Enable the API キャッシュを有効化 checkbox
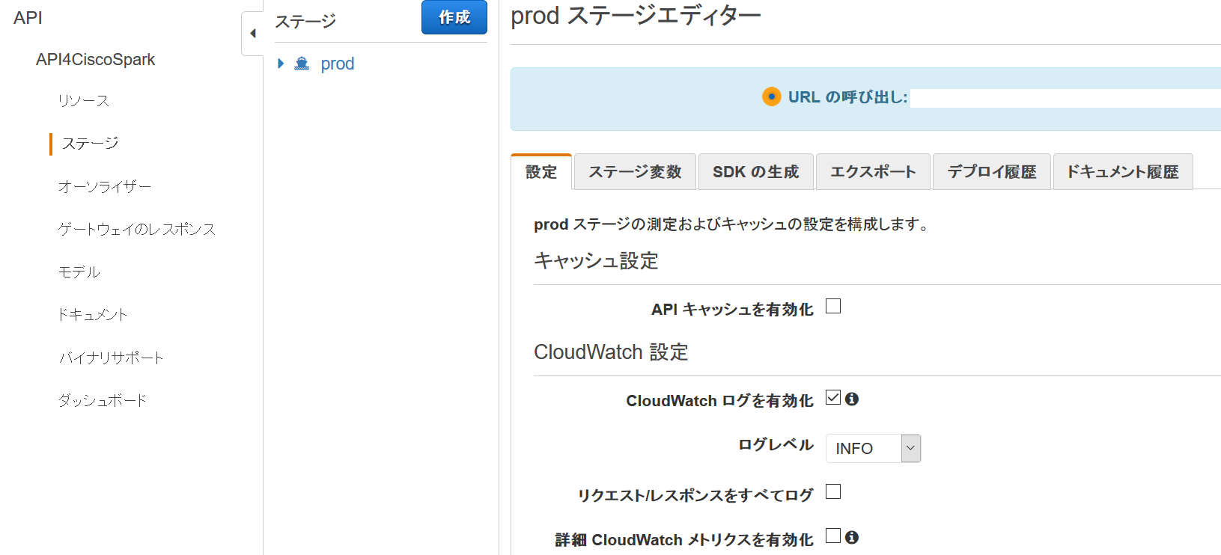1221x555 pixels. [x=833, y=306]
